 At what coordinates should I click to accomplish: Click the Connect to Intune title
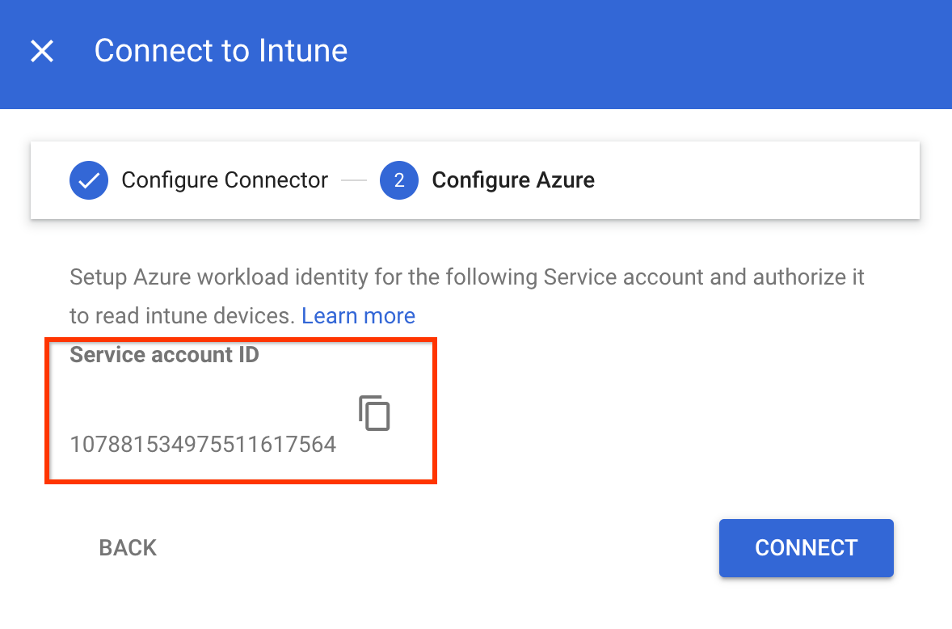click(x=221, y=52)
